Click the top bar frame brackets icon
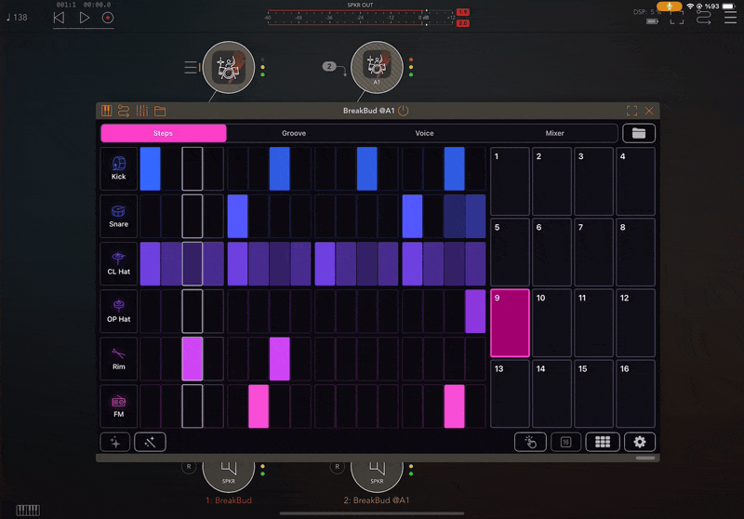 [677, 18]
